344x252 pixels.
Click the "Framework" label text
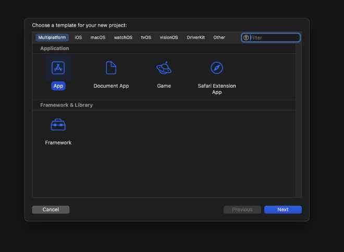pyautogui.click(x=58, y=142)
